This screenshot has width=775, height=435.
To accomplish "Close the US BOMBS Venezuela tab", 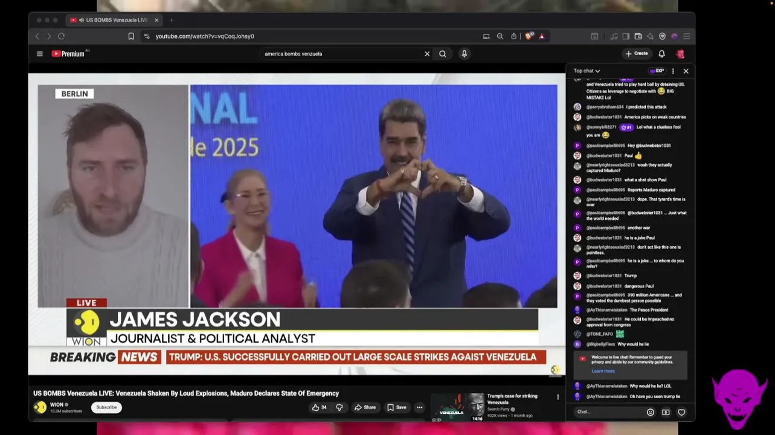I will 156,20.
